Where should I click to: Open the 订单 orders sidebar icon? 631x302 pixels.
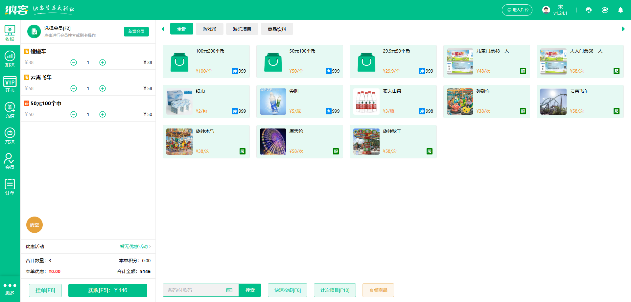pyautogui.click(x=10, y=187)
